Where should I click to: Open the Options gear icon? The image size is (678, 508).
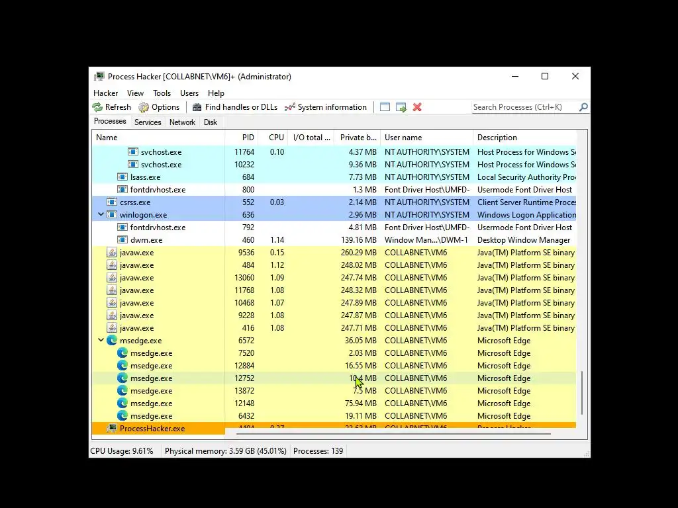coord(144,107)
